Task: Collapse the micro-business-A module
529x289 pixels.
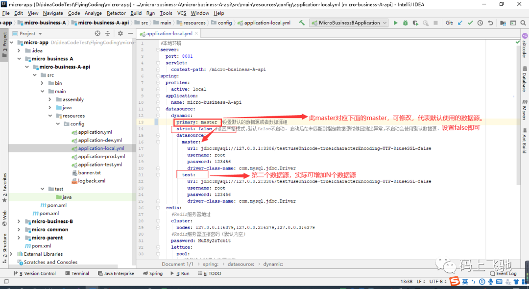Action: pos(19,59)
